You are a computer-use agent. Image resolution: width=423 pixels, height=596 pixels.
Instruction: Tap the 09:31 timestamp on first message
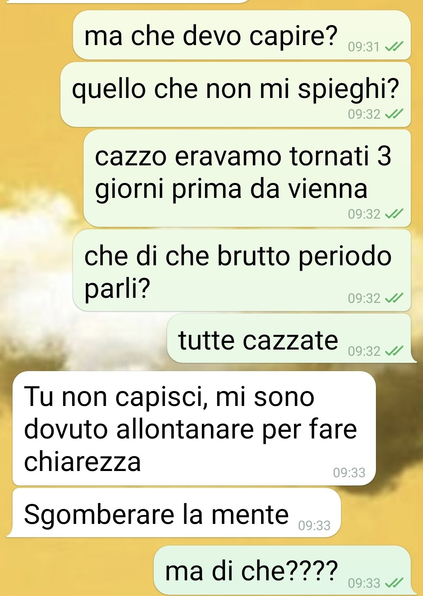point(364,47)
